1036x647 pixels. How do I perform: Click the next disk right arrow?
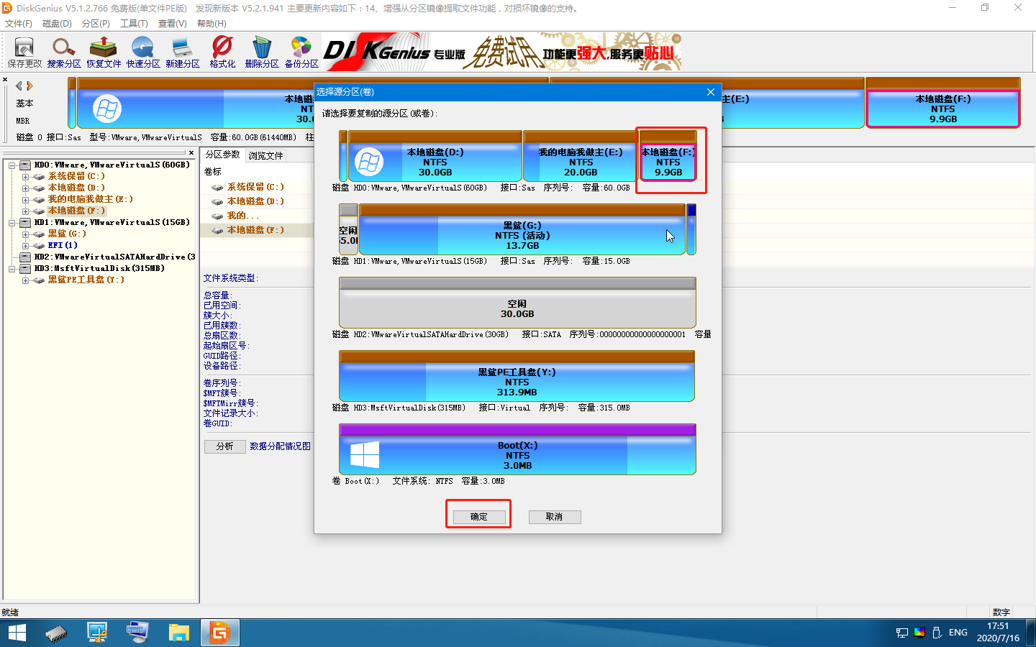point(29,86)
